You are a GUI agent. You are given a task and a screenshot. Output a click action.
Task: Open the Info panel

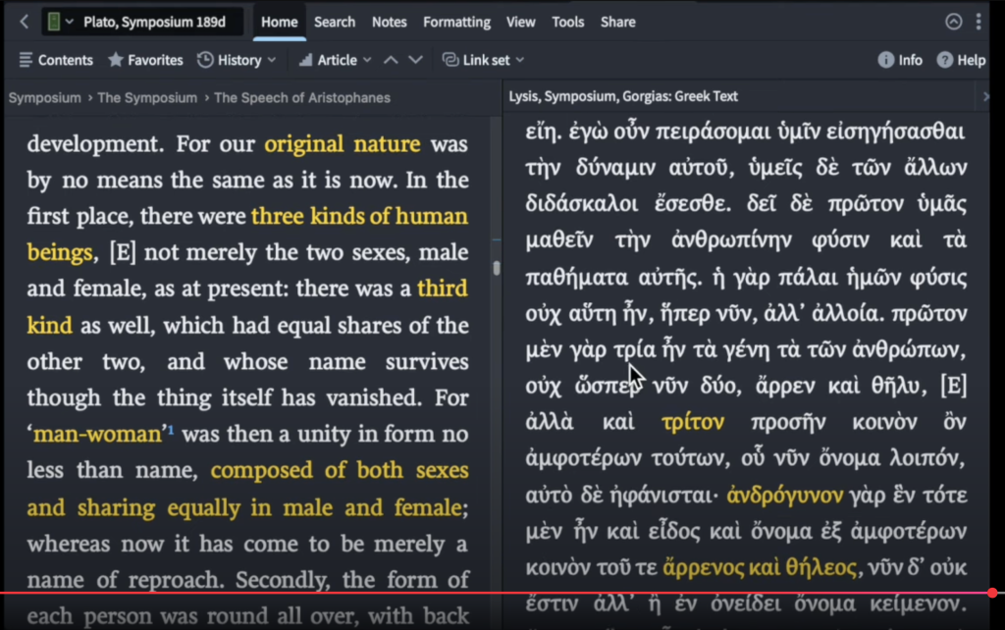(900, 60)
